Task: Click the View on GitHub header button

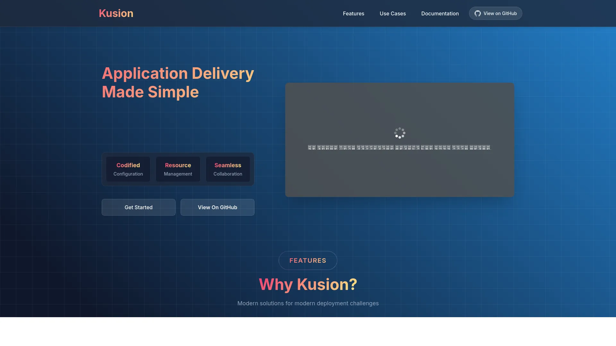Action: (495, 13)
